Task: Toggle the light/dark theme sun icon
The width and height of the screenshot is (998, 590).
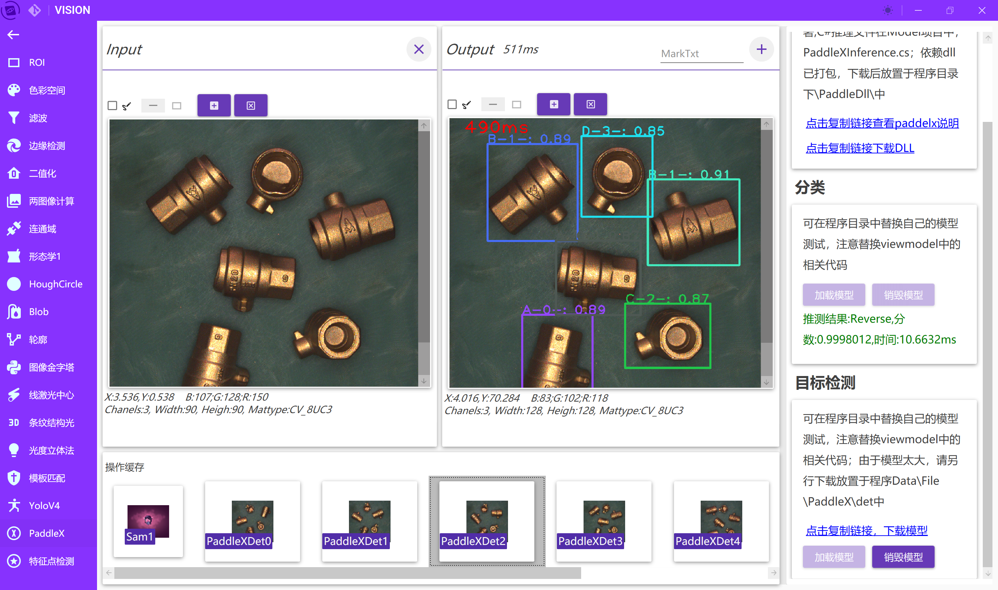Action: [887, 10]
